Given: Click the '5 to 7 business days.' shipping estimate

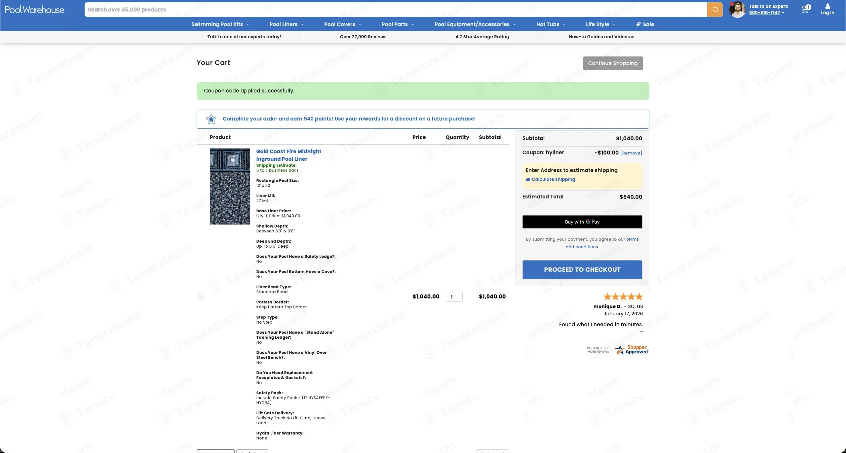Looking at the screenshot, I should (278, 170).
